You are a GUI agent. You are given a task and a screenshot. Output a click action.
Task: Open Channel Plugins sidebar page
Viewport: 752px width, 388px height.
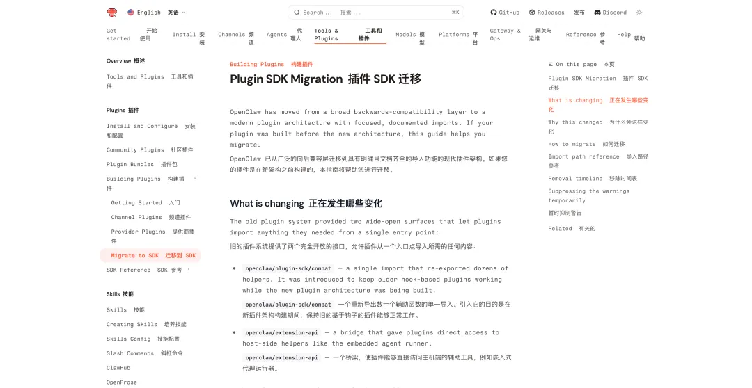point(151,217)
